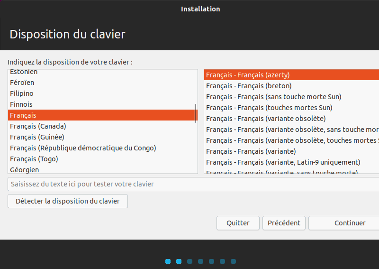
Task: Go back with the Précédent button
Action: point(284,223)
